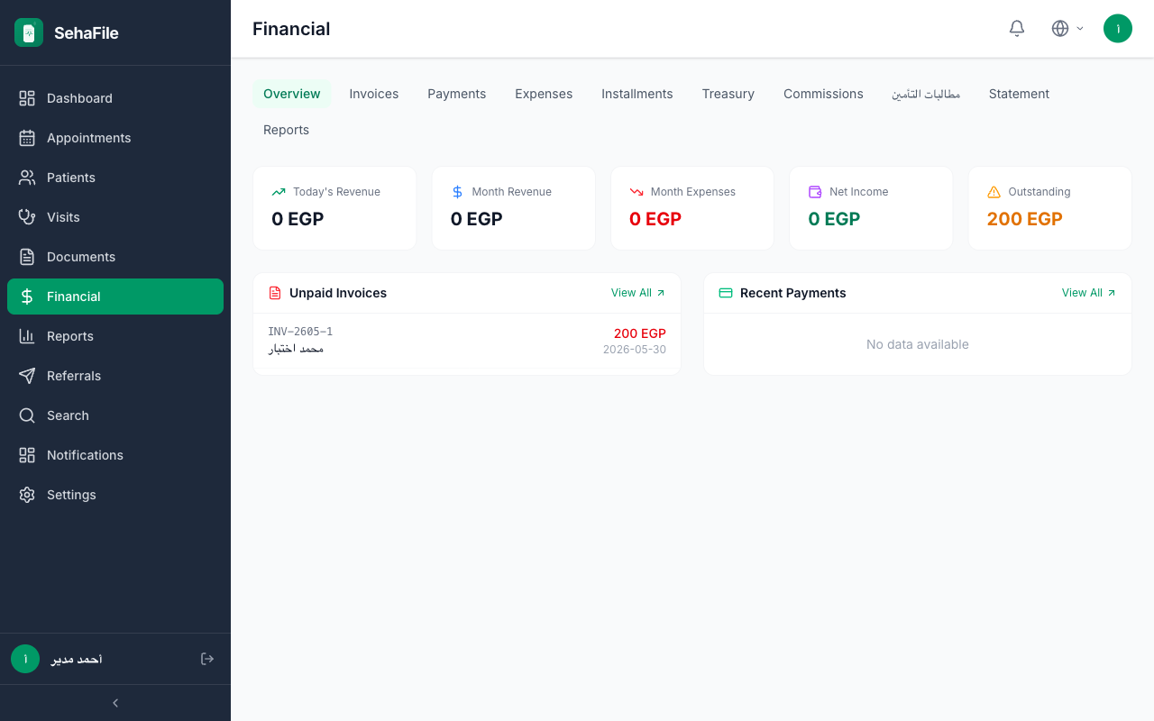Viewport: 1154px width, 721px height.
Task: Click the Today's Revenue trending-up icon
Action: [279, 192]
